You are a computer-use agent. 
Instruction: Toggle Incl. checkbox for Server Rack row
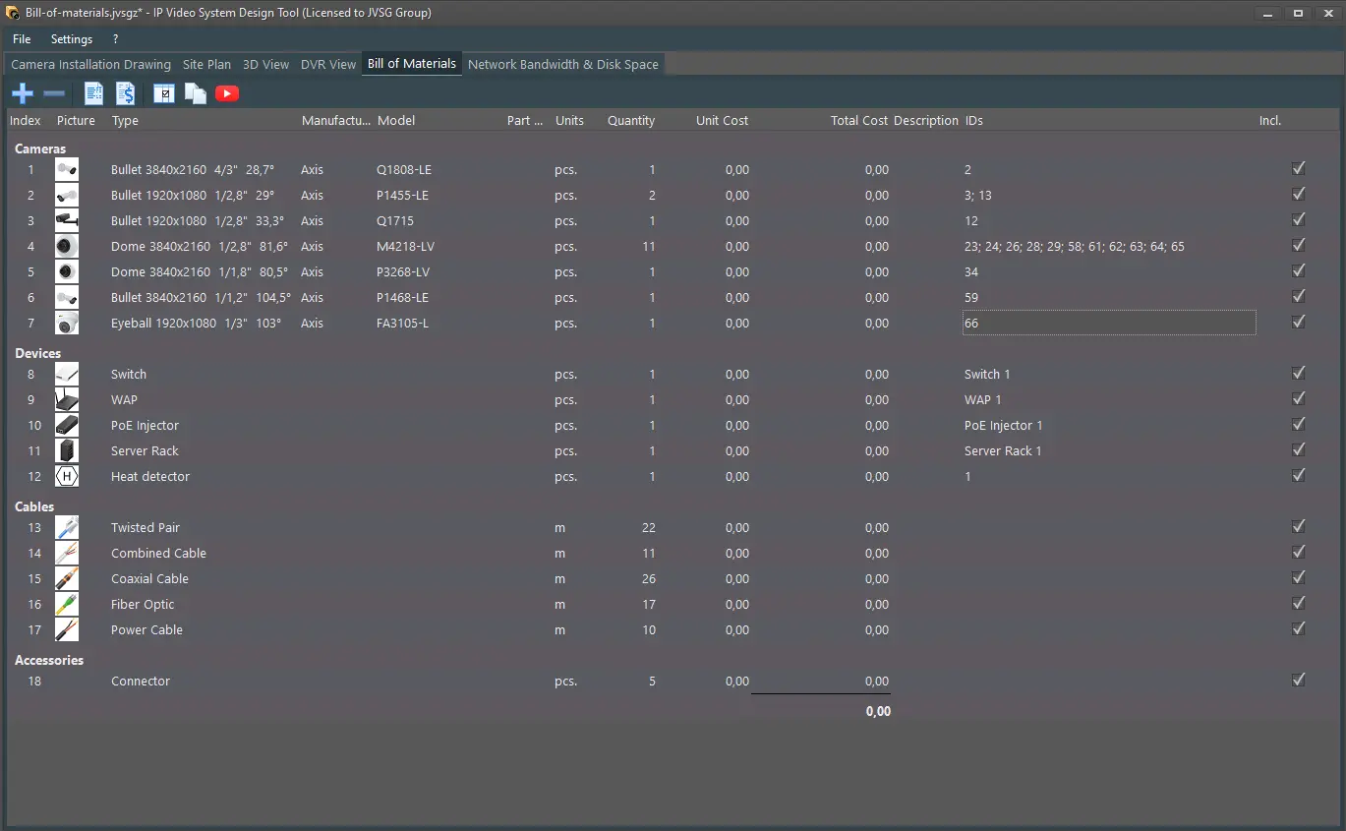click(1298, 450)
